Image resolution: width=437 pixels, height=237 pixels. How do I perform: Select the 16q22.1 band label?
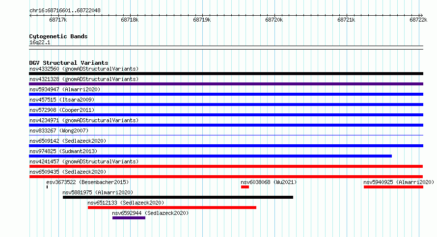click(40, 42)
